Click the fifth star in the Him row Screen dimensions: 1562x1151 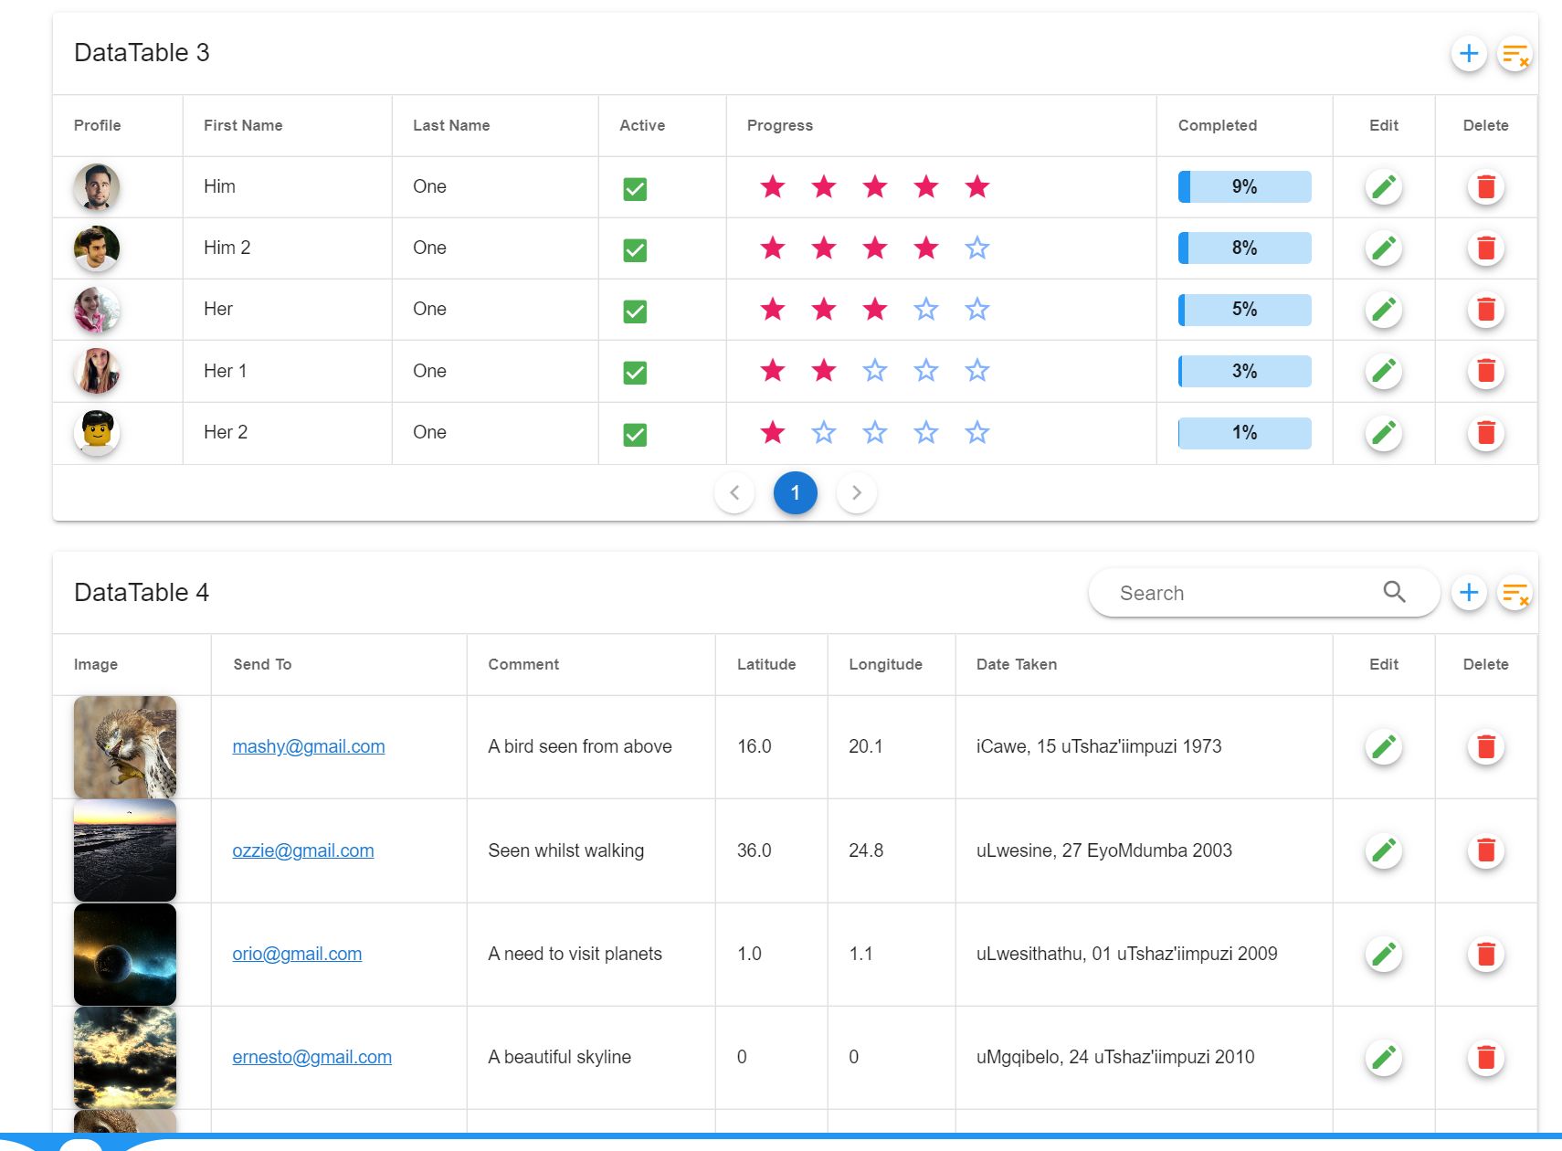pyautogui.click(x=977, y=186)
